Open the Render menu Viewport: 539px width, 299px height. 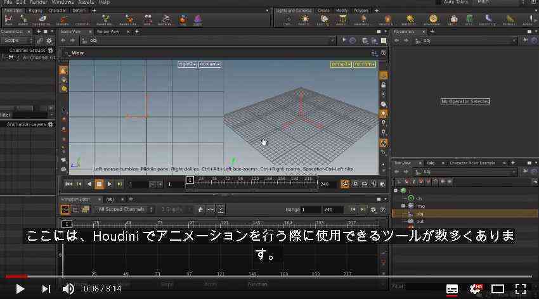pyautogui.click(x=39, y=2)
